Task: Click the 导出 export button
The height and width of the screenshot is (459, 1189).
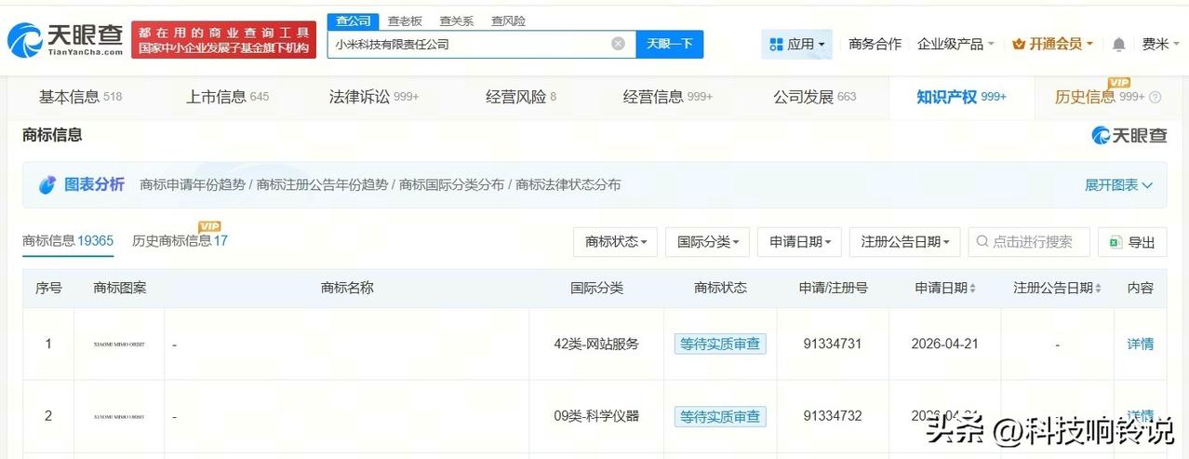Action: point(1132,242)
